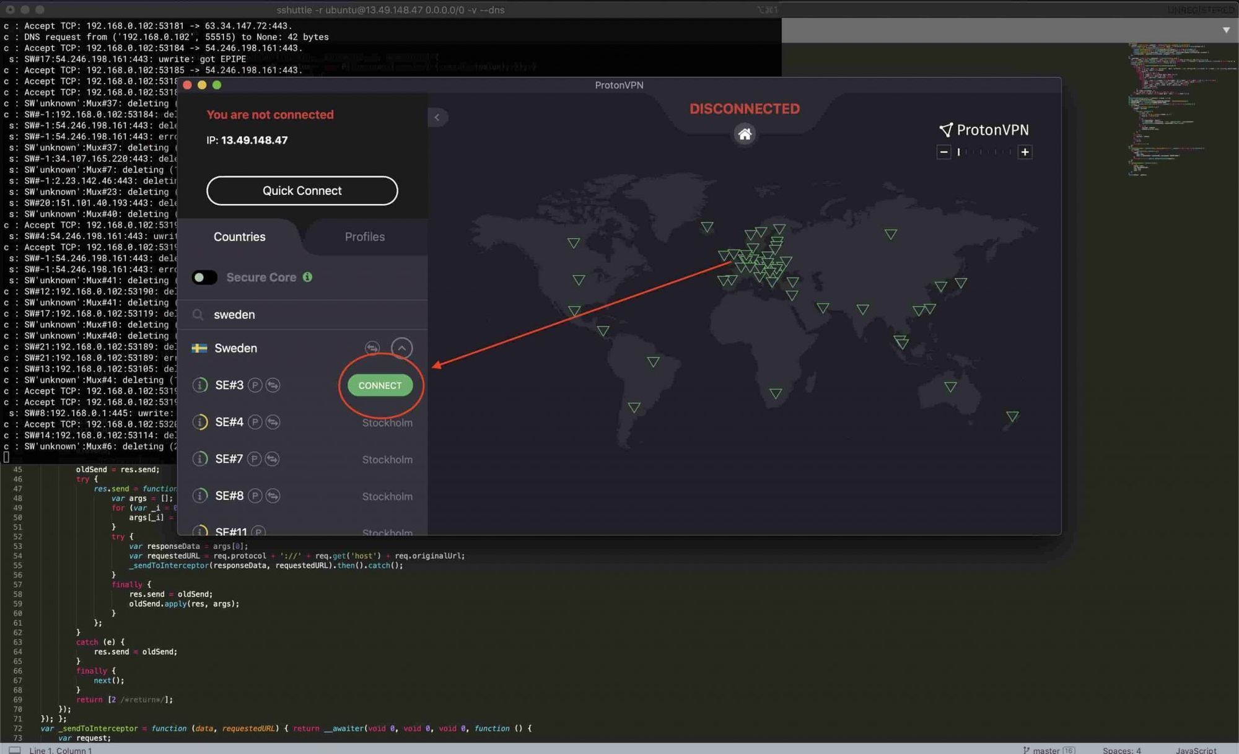This screenshot has width=1239, height=754.
Task: Click the P2P icon on SE#7
Action: [272, 459]
